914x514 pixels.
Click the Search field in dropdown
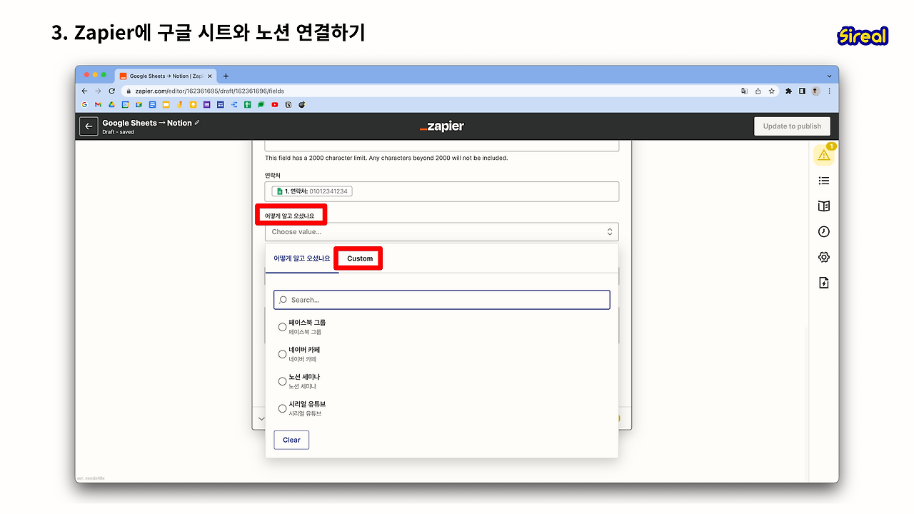click(442, 300)
